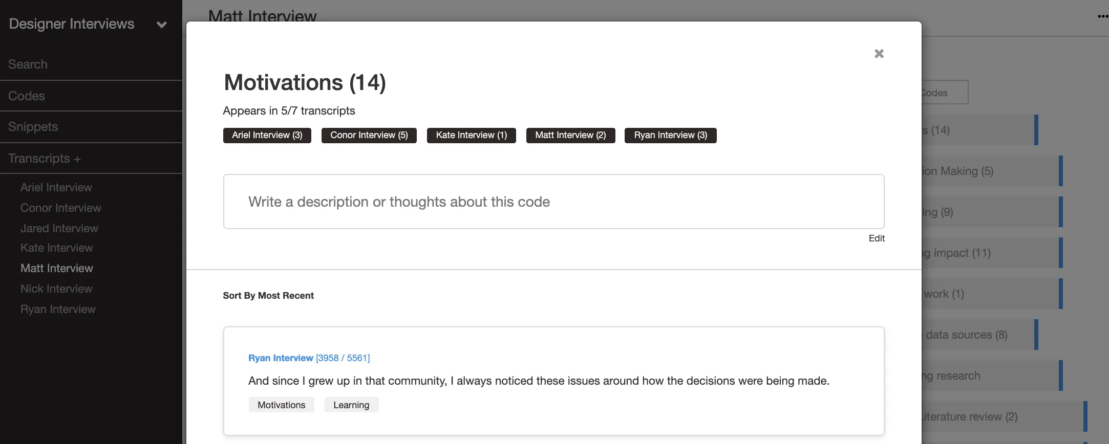Change sorting via Sort By Most Recent

268,296
